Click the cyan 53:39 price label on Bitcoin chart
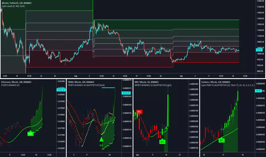Viewport: 266px width, 157px height. (259, 50)
